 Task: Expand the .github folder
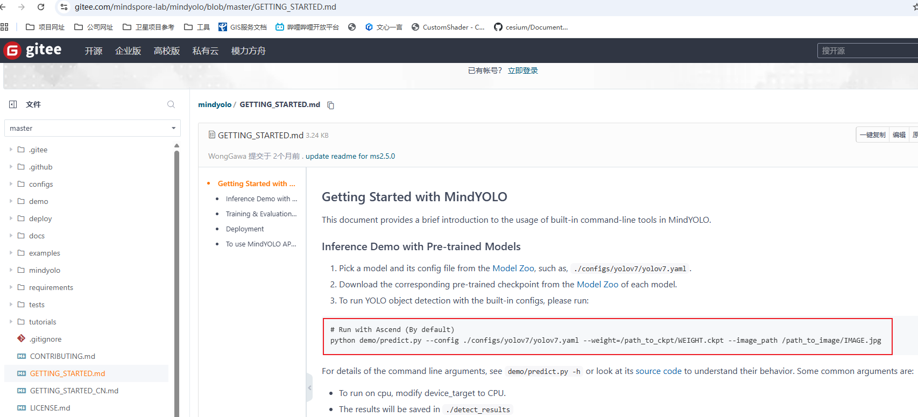pos(11,167)
